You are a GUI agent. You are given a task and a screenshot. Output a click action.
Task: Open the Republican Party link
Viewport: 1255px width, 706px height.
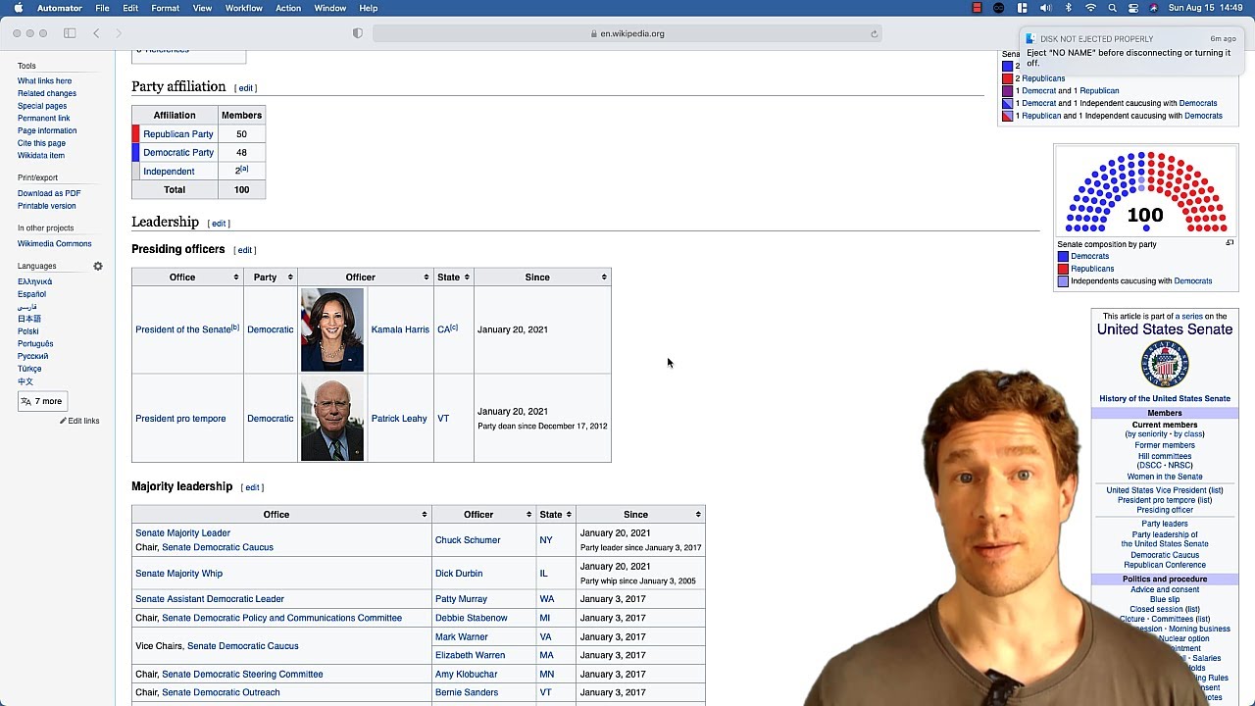[x=178, y=134]
